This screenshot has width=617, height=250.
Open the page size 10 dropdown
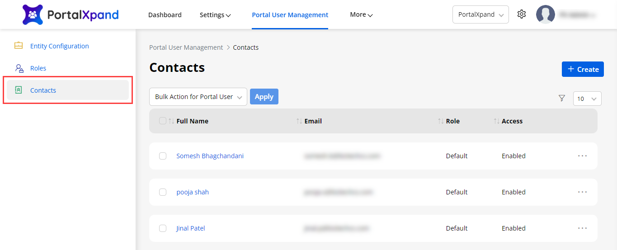pos(587,99)
